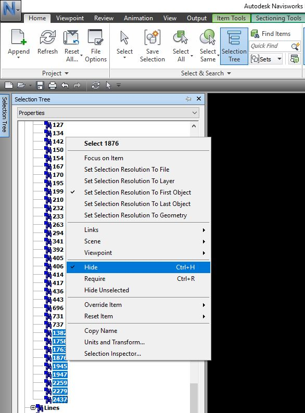This screenshot has width=305, height=413.
Task: Toggle the Selection Tree window button
Action: [x=234, y=46]
